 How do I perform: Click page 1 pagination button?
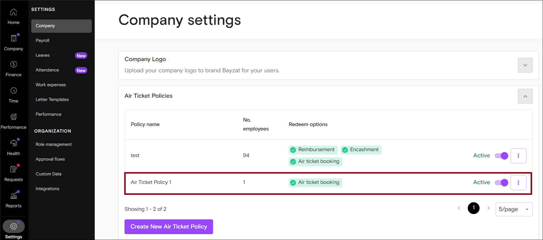473,208
